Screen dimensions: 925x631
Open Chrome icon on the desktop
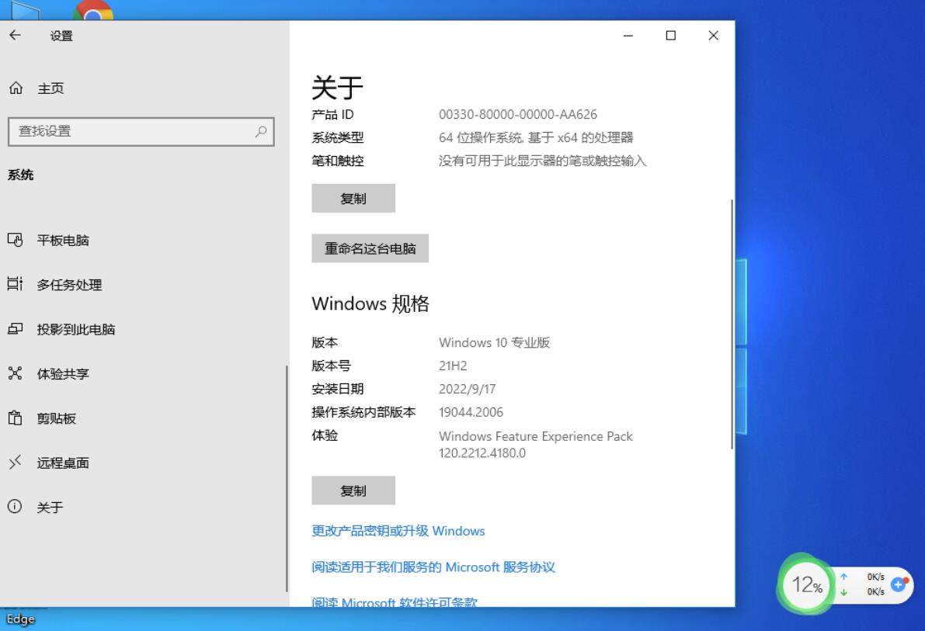tap(93, 10)
